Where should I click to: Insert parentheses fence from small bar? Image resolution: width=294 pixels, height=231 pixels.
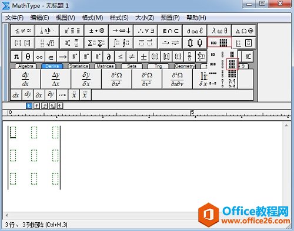(155, 57)
